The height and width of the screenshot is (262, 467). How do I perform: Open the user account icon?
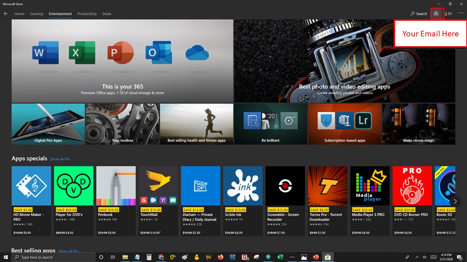[436, 14]
